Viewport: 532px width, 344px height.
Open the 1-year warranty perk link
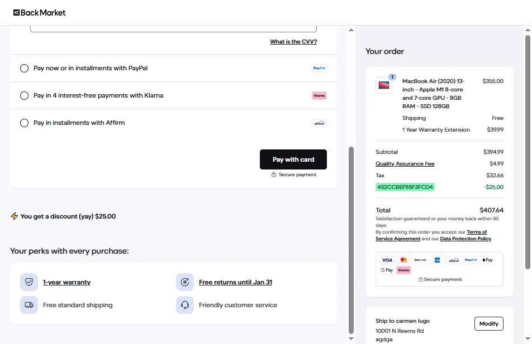click(x=66, y=282)
